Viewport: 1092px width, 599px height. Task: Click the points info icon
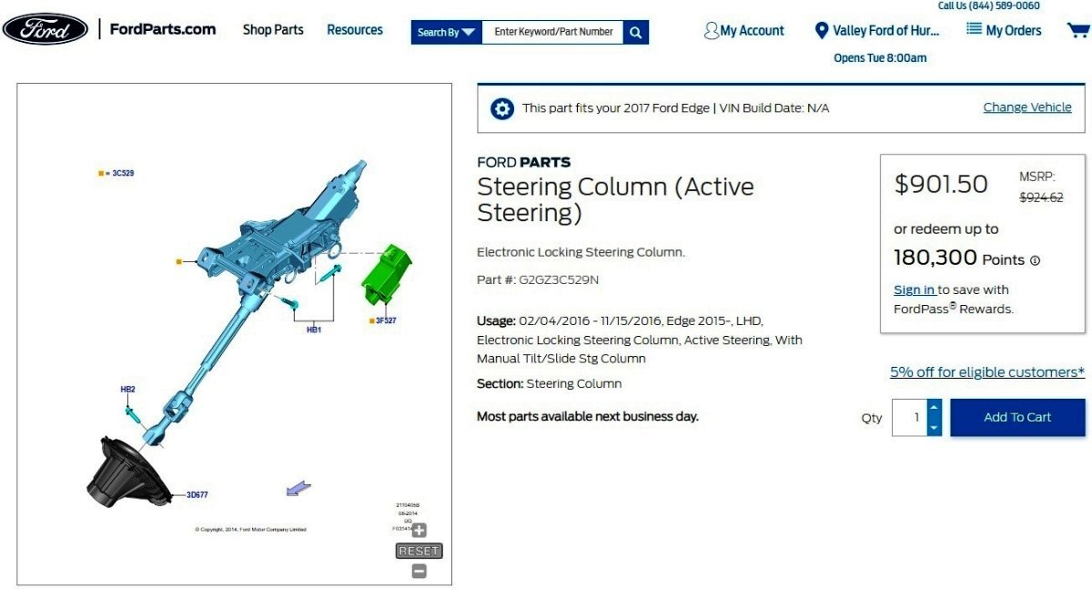tap(1035, 260)
